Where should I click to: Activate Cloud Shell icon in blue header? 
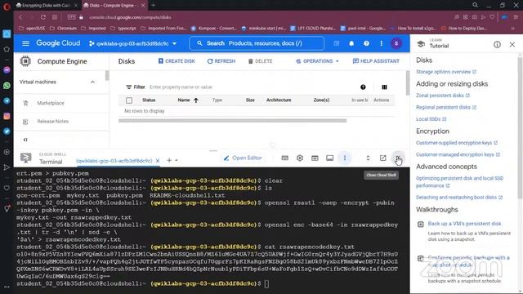336,43
